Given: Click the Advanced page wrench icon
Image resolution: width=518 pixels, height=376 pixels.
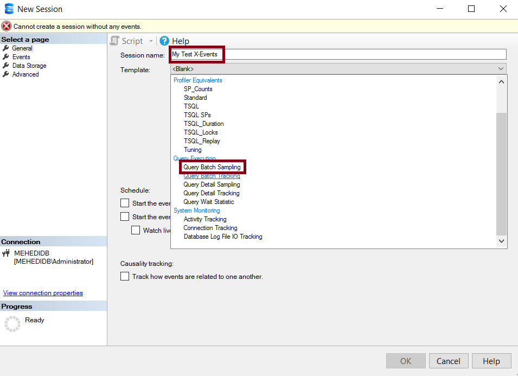Looking at the screenshot, I should (x=6, y=74).
